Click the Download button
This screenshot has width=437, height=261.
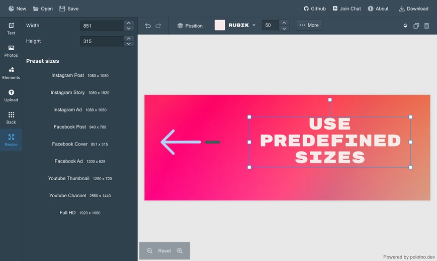(x=413, y=9)
